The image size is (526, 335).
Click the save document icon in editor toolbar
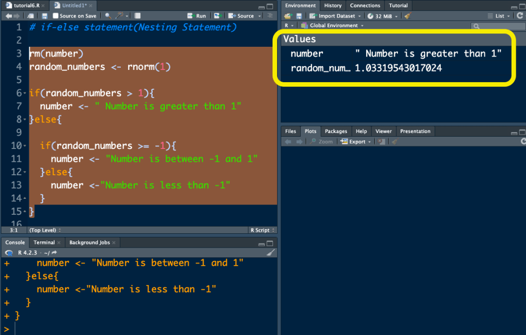click(x=45, y=16)
